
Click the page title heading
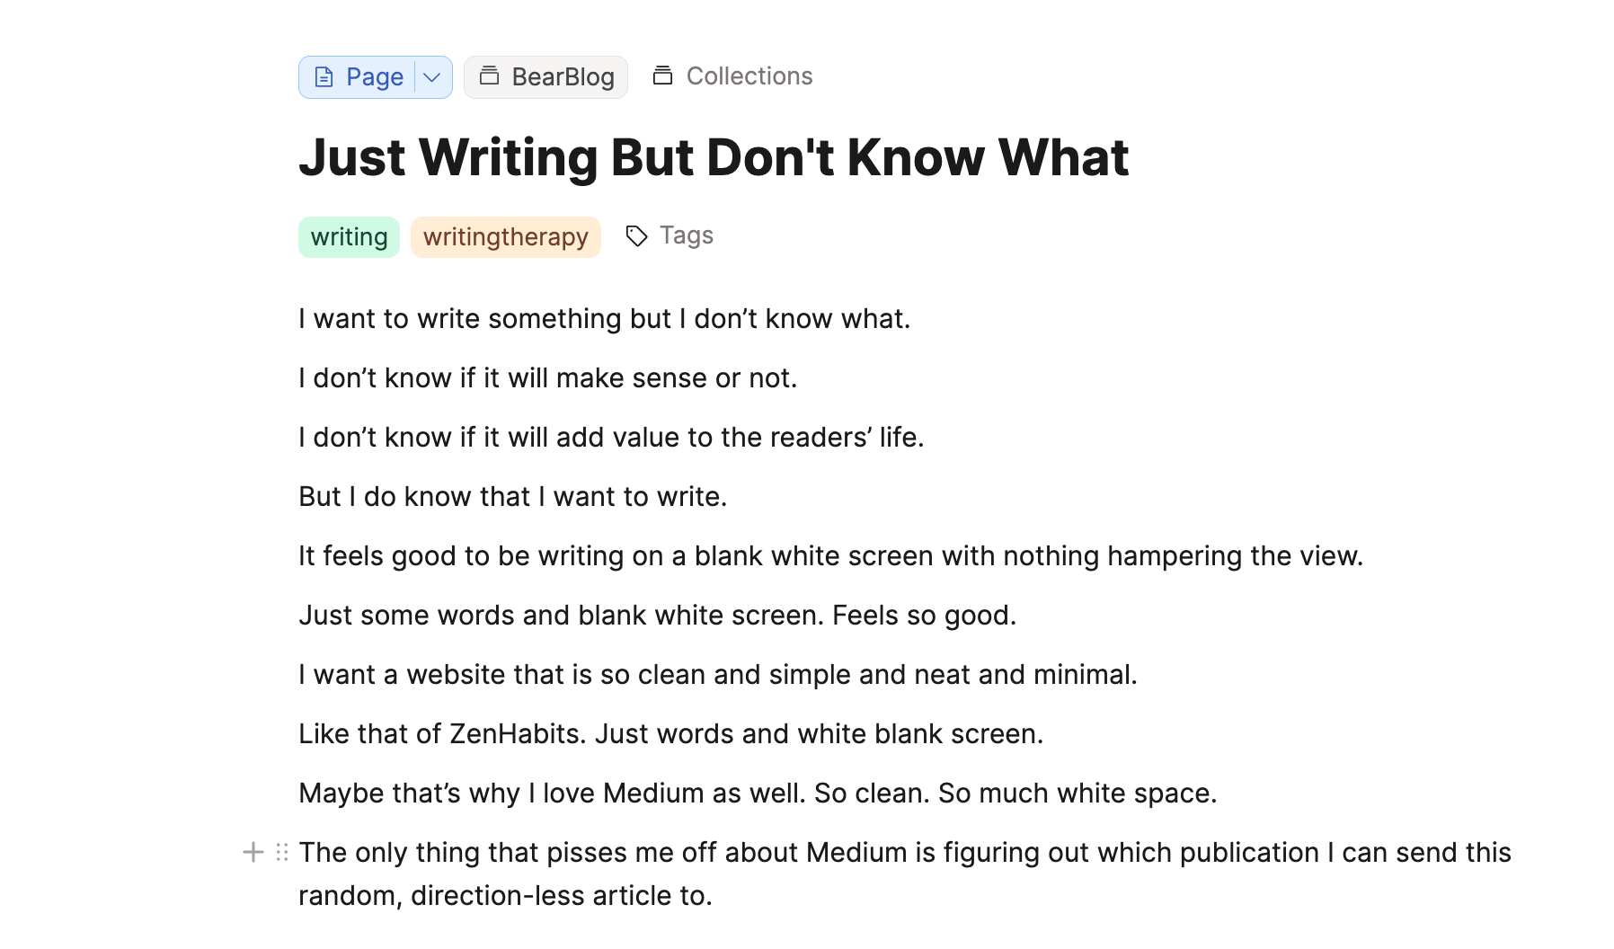[x=713, y=157]
